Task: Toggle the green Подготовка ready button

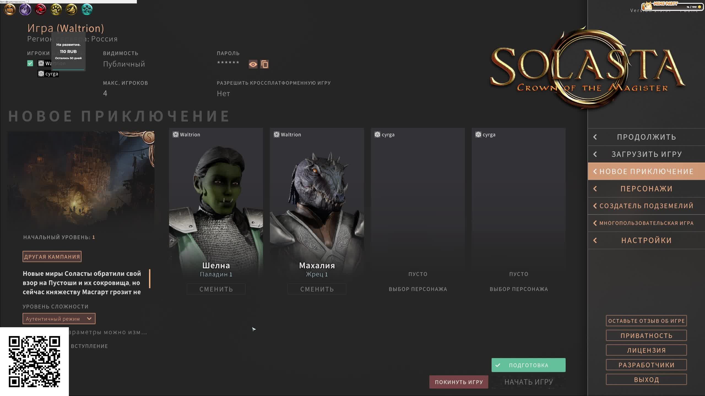Action: [x=528, y=365]
